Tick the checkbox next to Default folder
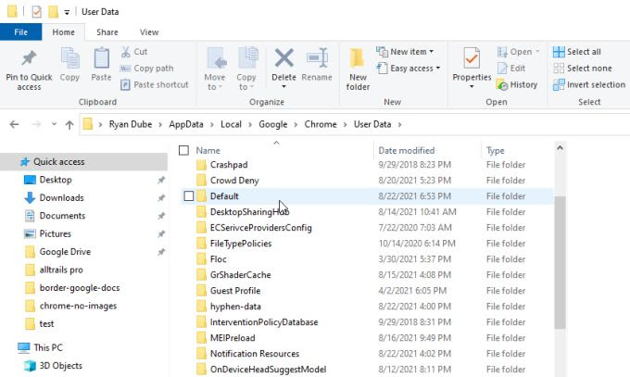Screen dimensions: 630x377 tap(189, 196)
